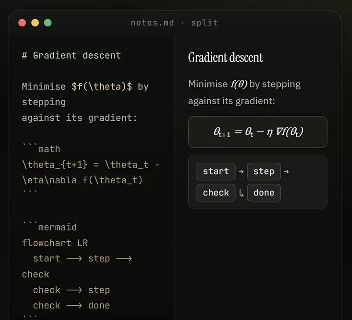Click the 'check ⟶ step' line in the editor
The image size is (352, 320).
tap(71, 290)
